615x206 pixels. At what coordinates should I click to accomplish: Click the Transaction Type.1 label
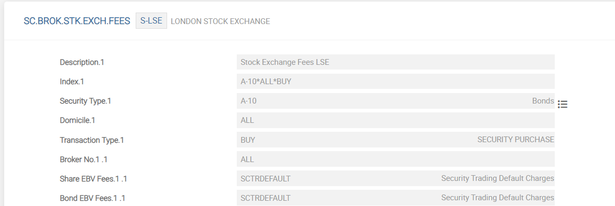pos(92,140)
